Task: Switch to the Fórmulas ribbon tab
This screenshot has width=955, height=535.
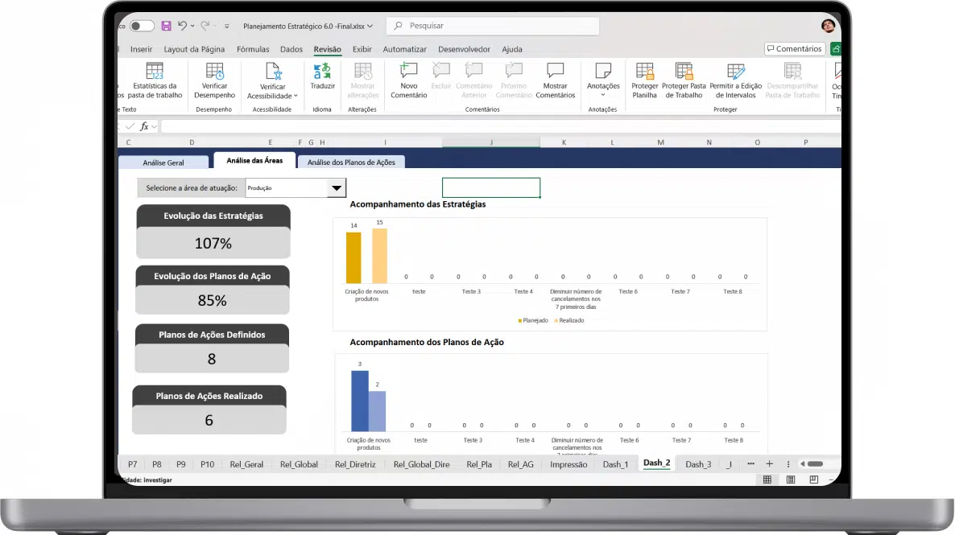Action: pyautogui.click(x=253, y=49)
